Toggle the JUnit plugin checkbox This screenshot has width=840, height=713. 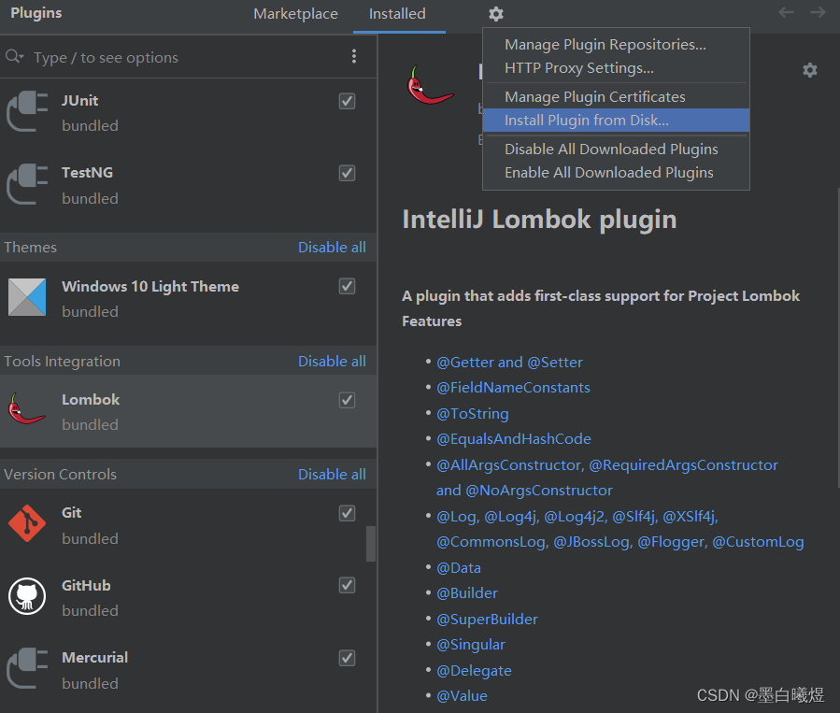[348, 101]
